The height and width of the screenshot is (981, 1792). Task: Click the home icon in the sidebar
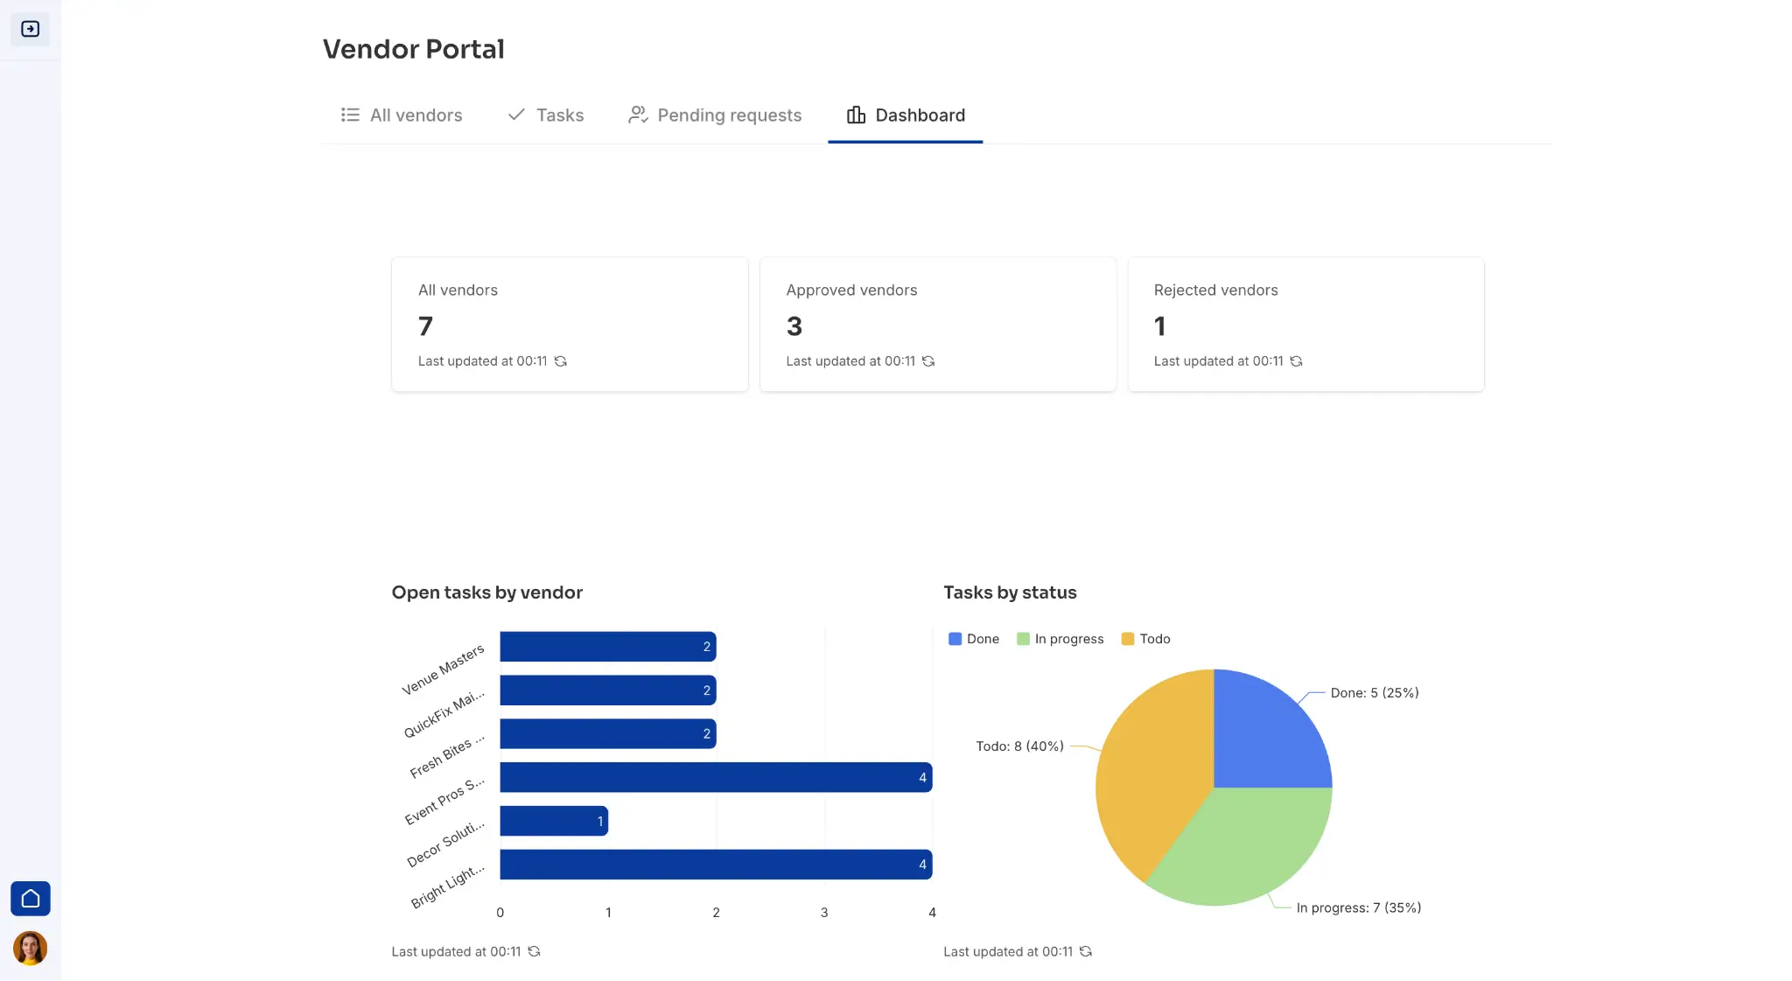point(31,898)
